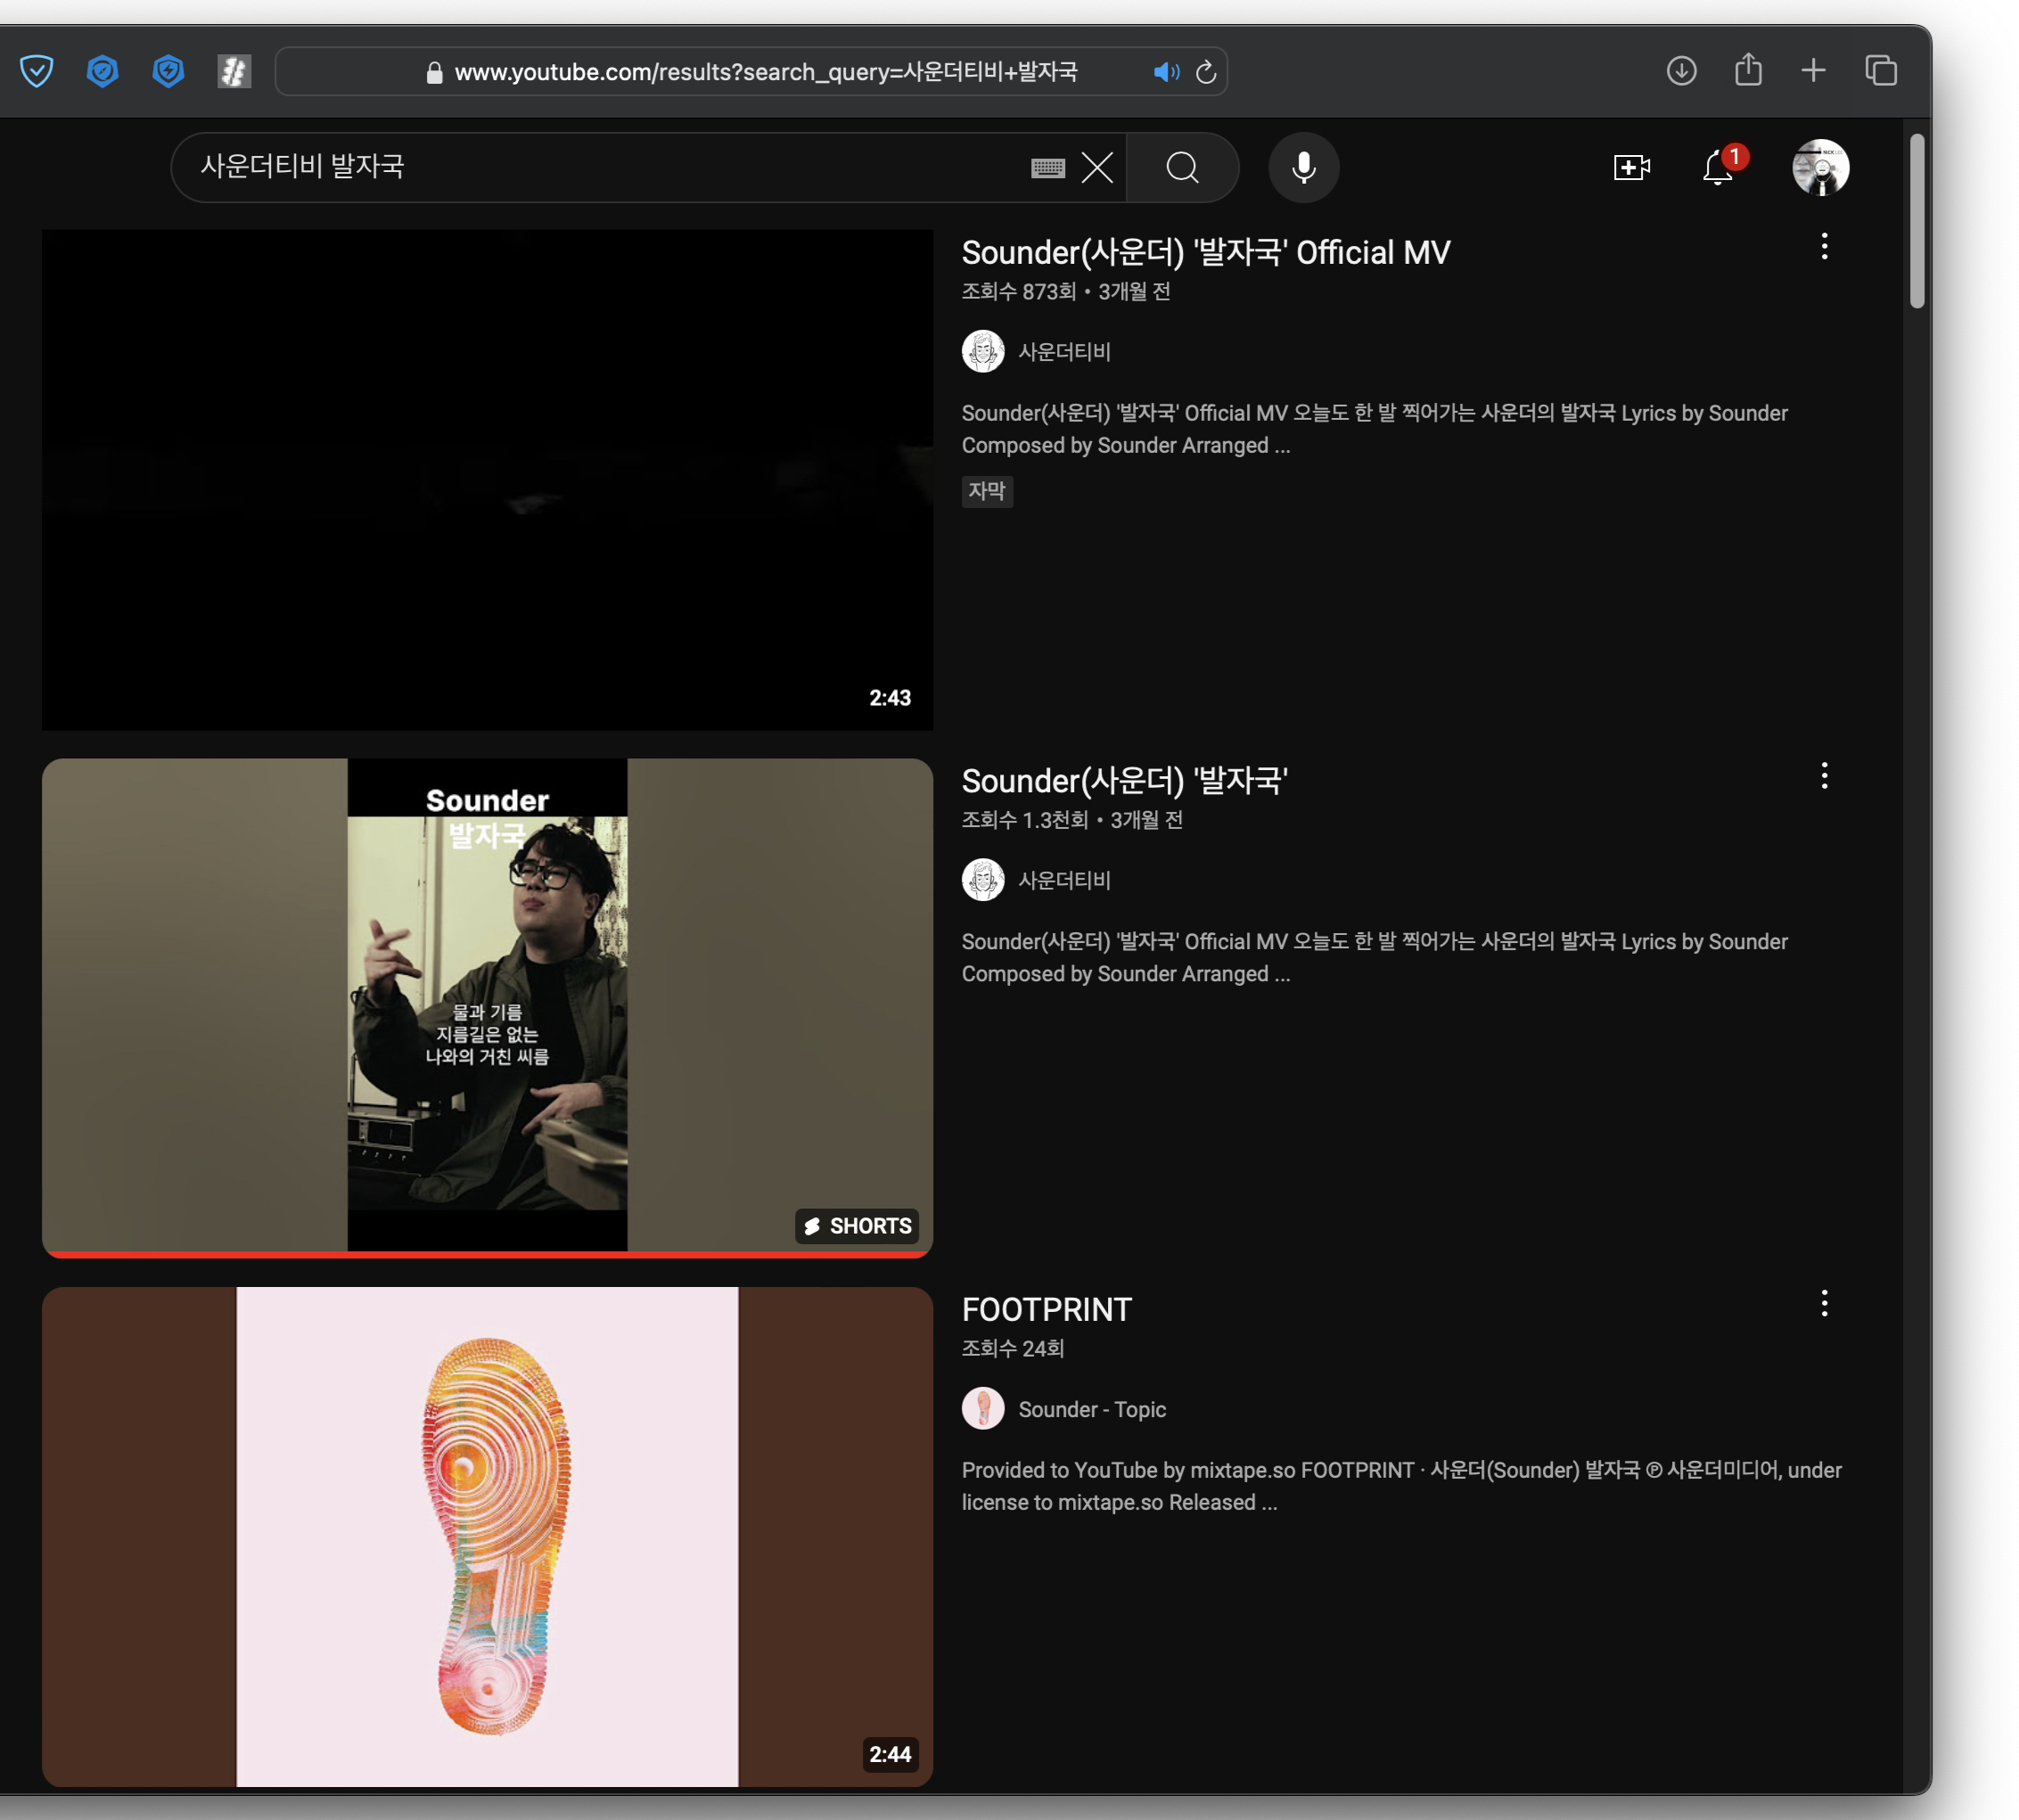The image size is (2019, 1820).
Task: Clear the search query with X
Action: 1097,168
